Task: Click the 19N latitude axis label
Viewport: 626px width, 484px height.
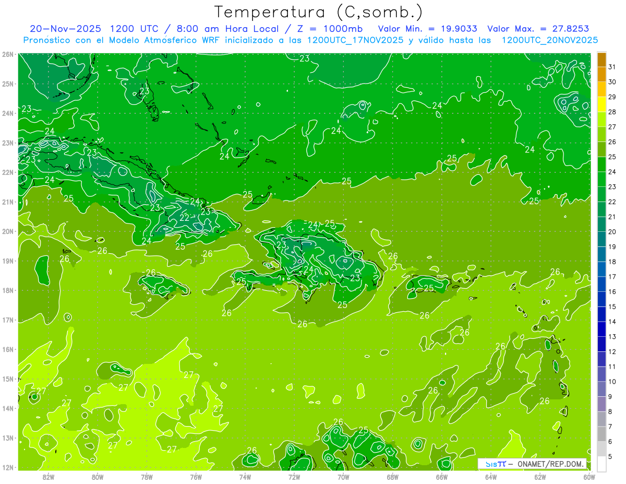Action: pos(7,261)
